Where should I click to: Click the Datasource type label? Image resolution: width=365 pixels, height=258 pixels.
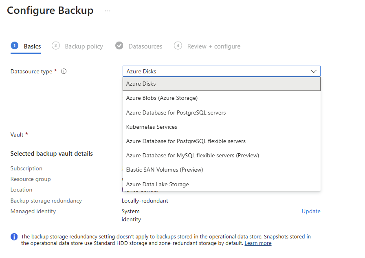[31, 71]
